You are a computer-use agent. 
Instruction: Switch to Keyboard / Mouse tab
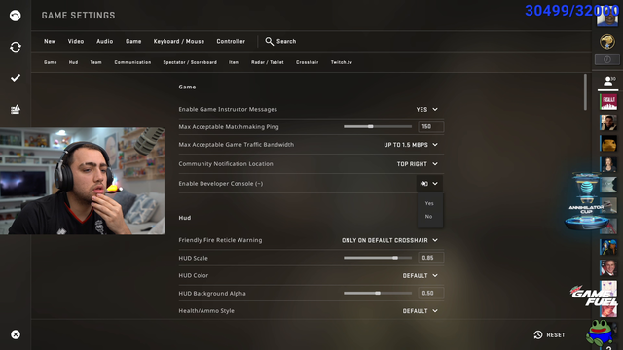179,41
